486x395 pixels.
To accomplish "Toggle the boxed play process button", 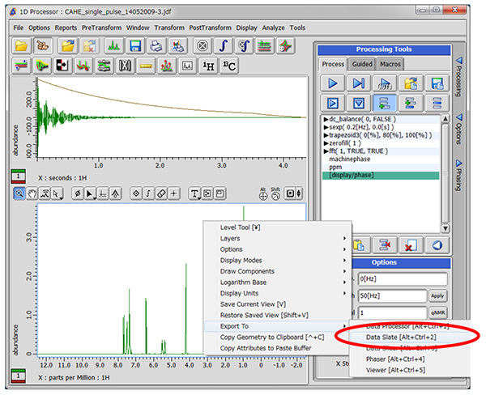I will pyautogui.click(x=332, y=103).
